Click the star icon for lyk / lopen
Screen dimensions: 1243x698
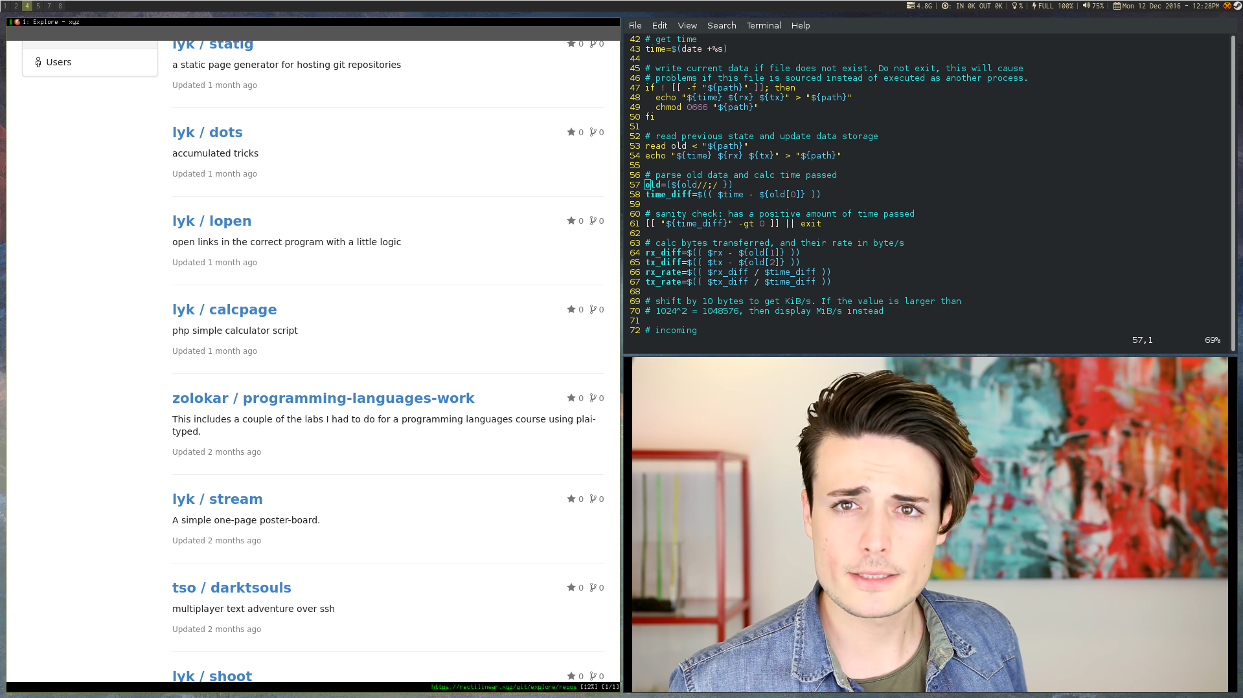tap(571, 221)
